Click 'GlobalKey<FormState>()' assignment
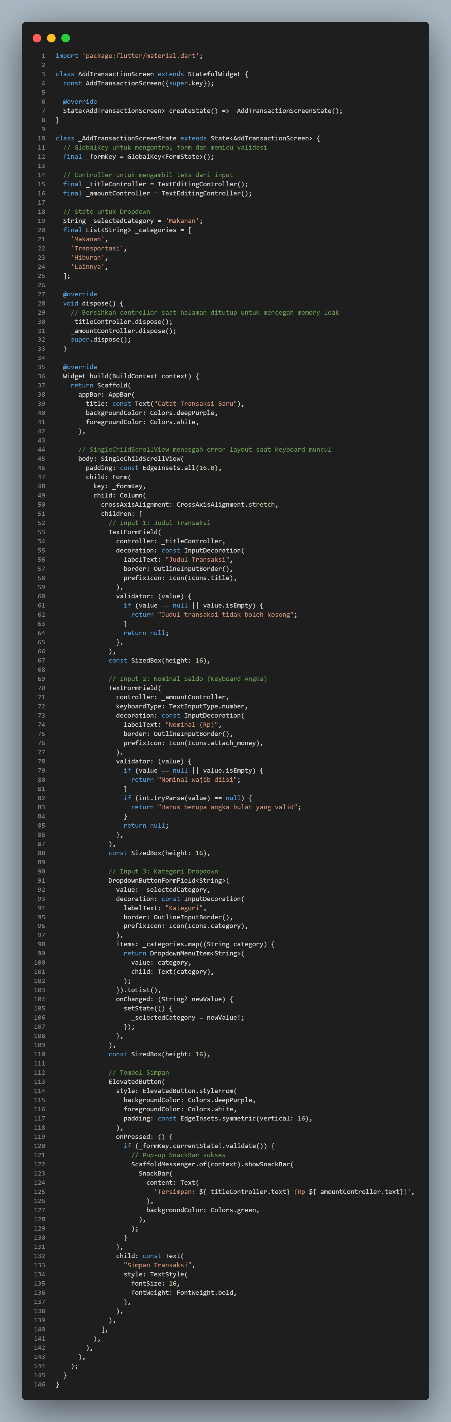The width and height of the screenshot is (451, 1422). point(170,157)
